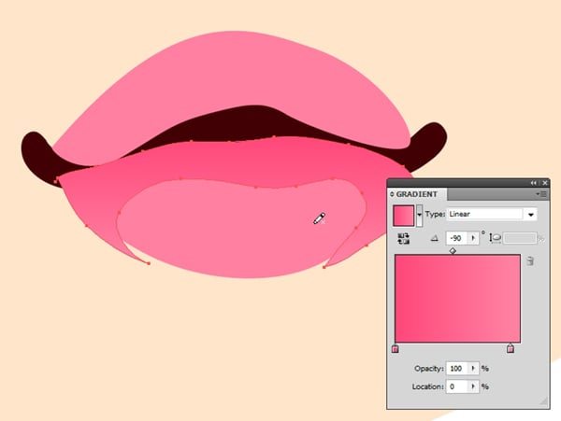Click the delete gradient stop trash icon
This screenshot has width=561, height=421.
click(x=530, y=261)
